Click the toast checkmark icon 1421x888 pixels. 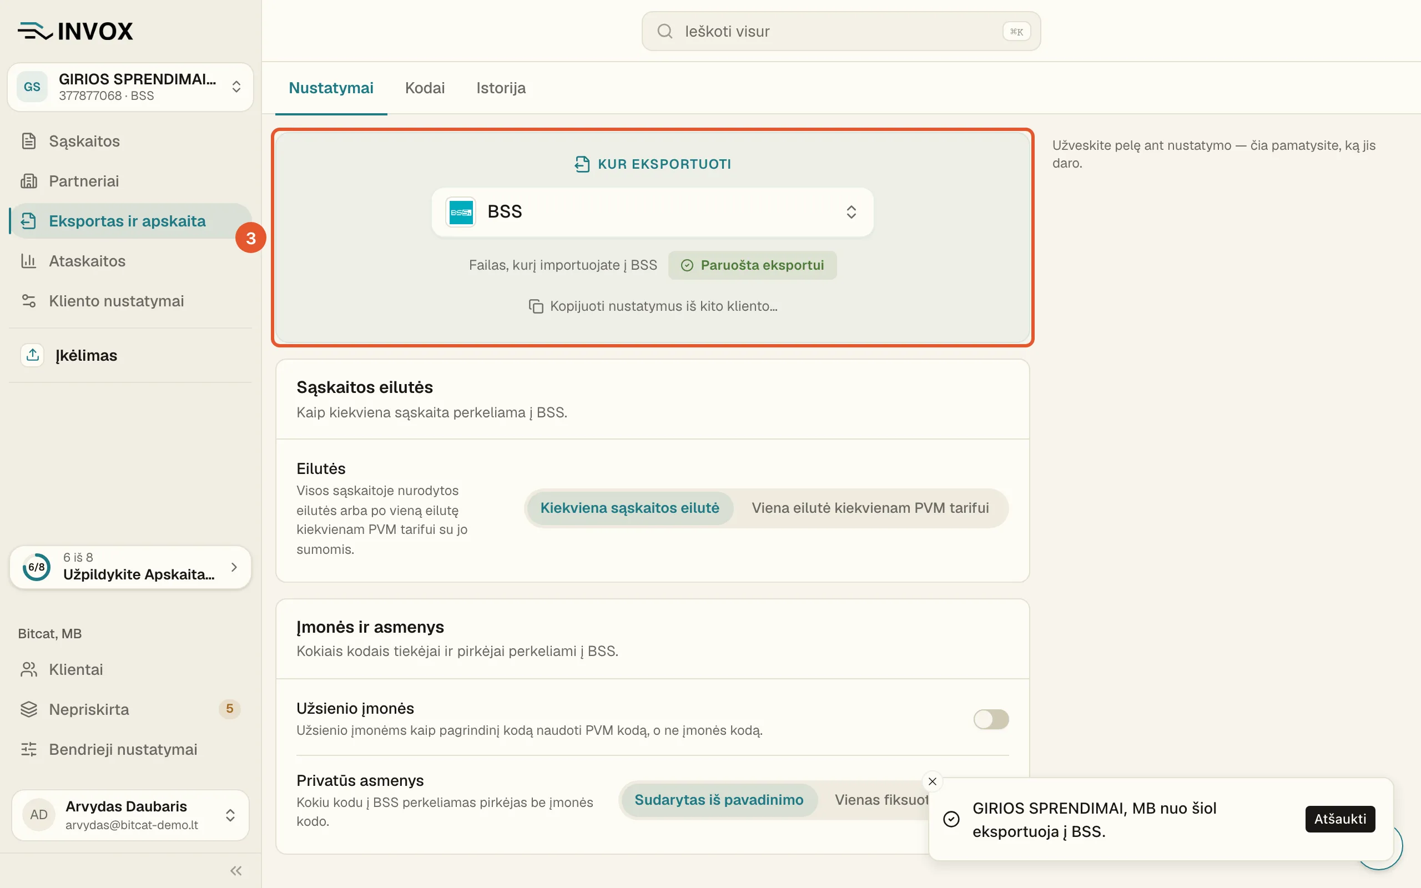951,819
